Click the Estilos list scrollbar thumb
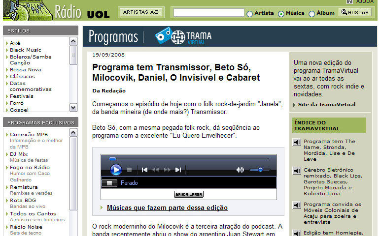380x236 pixels. [x=73, y=55]
